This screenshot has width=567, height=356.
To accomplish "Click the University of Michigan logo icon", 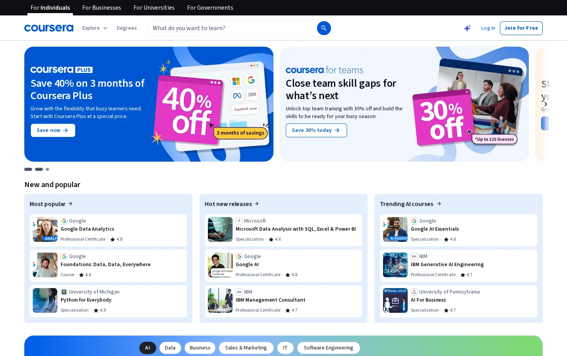I will (64, 292).
